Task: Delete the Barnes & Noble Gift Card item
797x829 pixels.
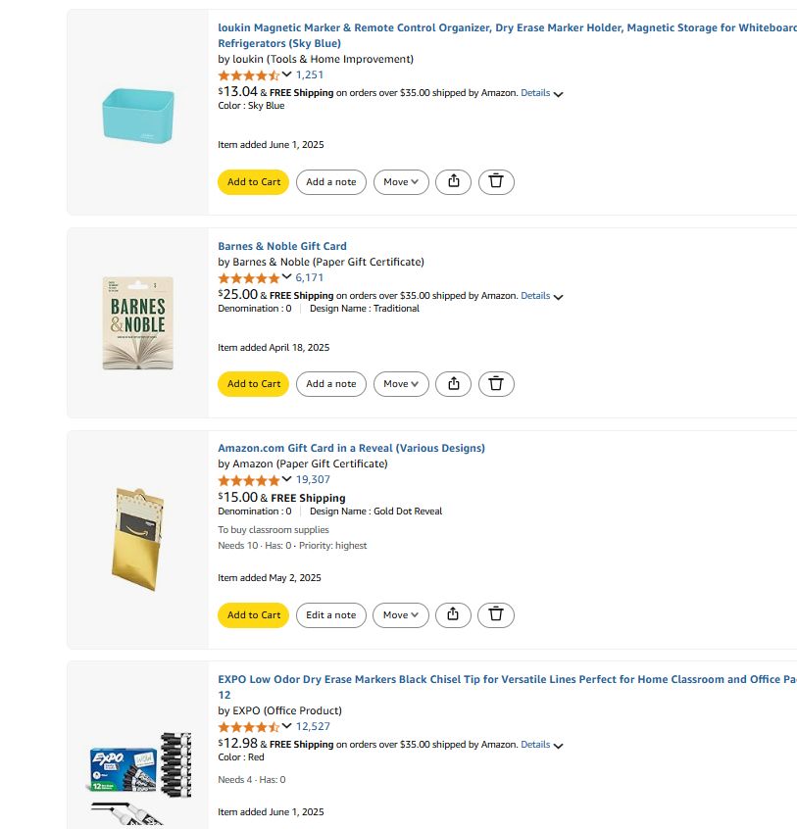Action: click(496, 384)
